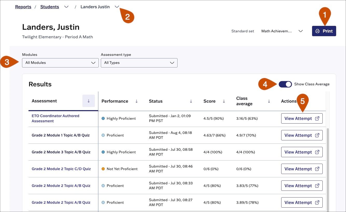Click the Highly Proficient blue dot in first row
Viewport: 346px width, 212px height.
tap(103, 118)
